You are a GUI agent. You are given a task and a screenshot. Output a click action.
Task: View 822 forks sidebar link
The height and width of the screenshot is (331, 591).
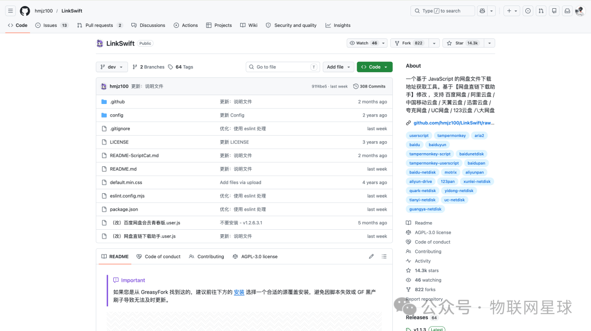[425, 289]
